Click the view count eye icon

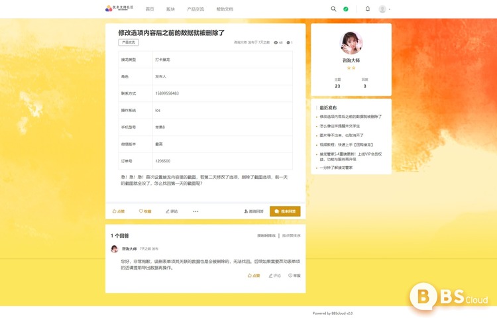click(276, 42)
